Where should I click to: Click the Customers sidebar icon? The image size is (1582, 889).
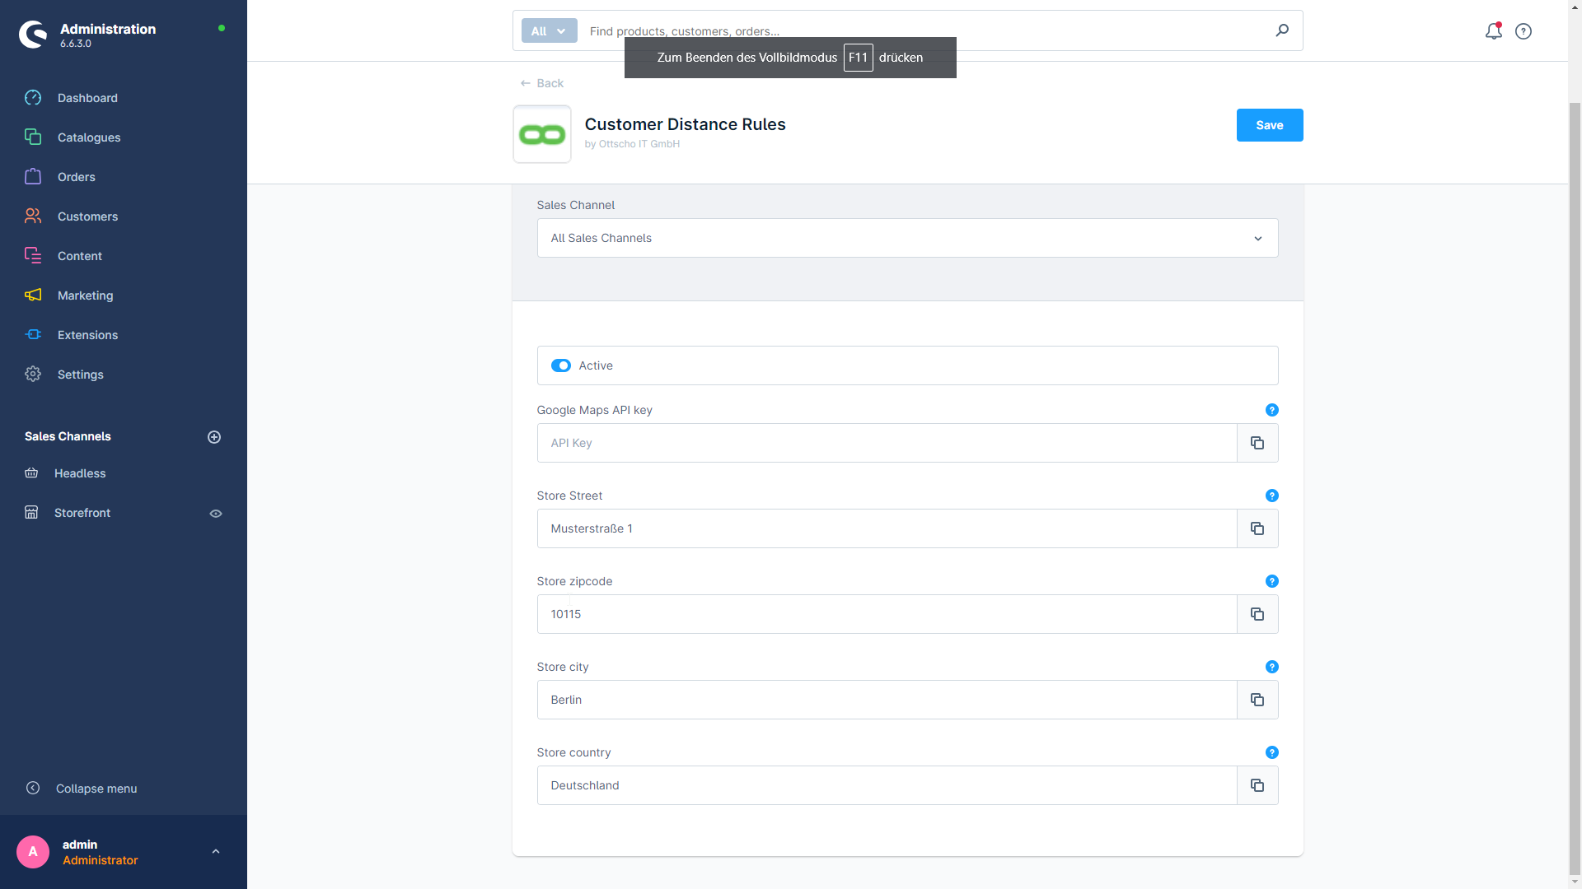(34, 216)
